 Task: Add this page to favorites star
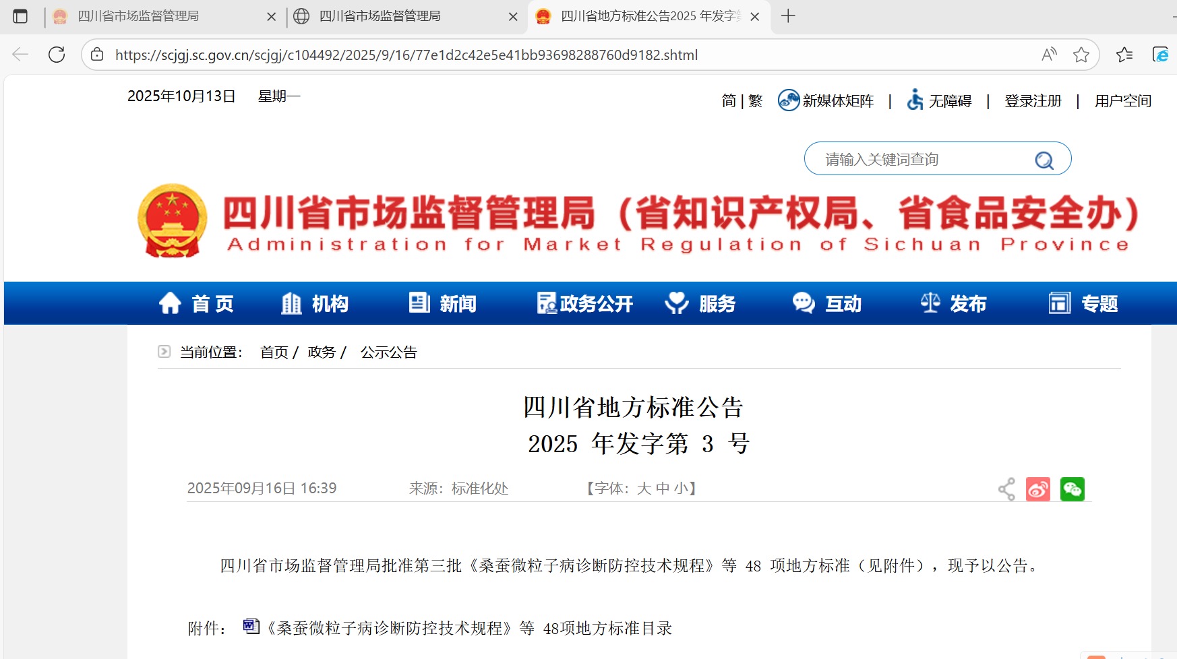[1081, 55]
